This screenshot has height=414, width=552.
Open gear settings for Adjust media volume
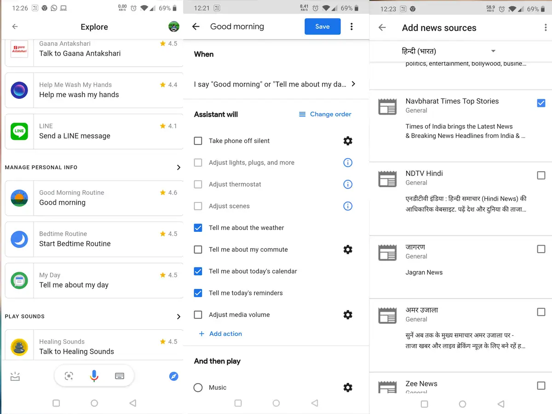point(348,315)
